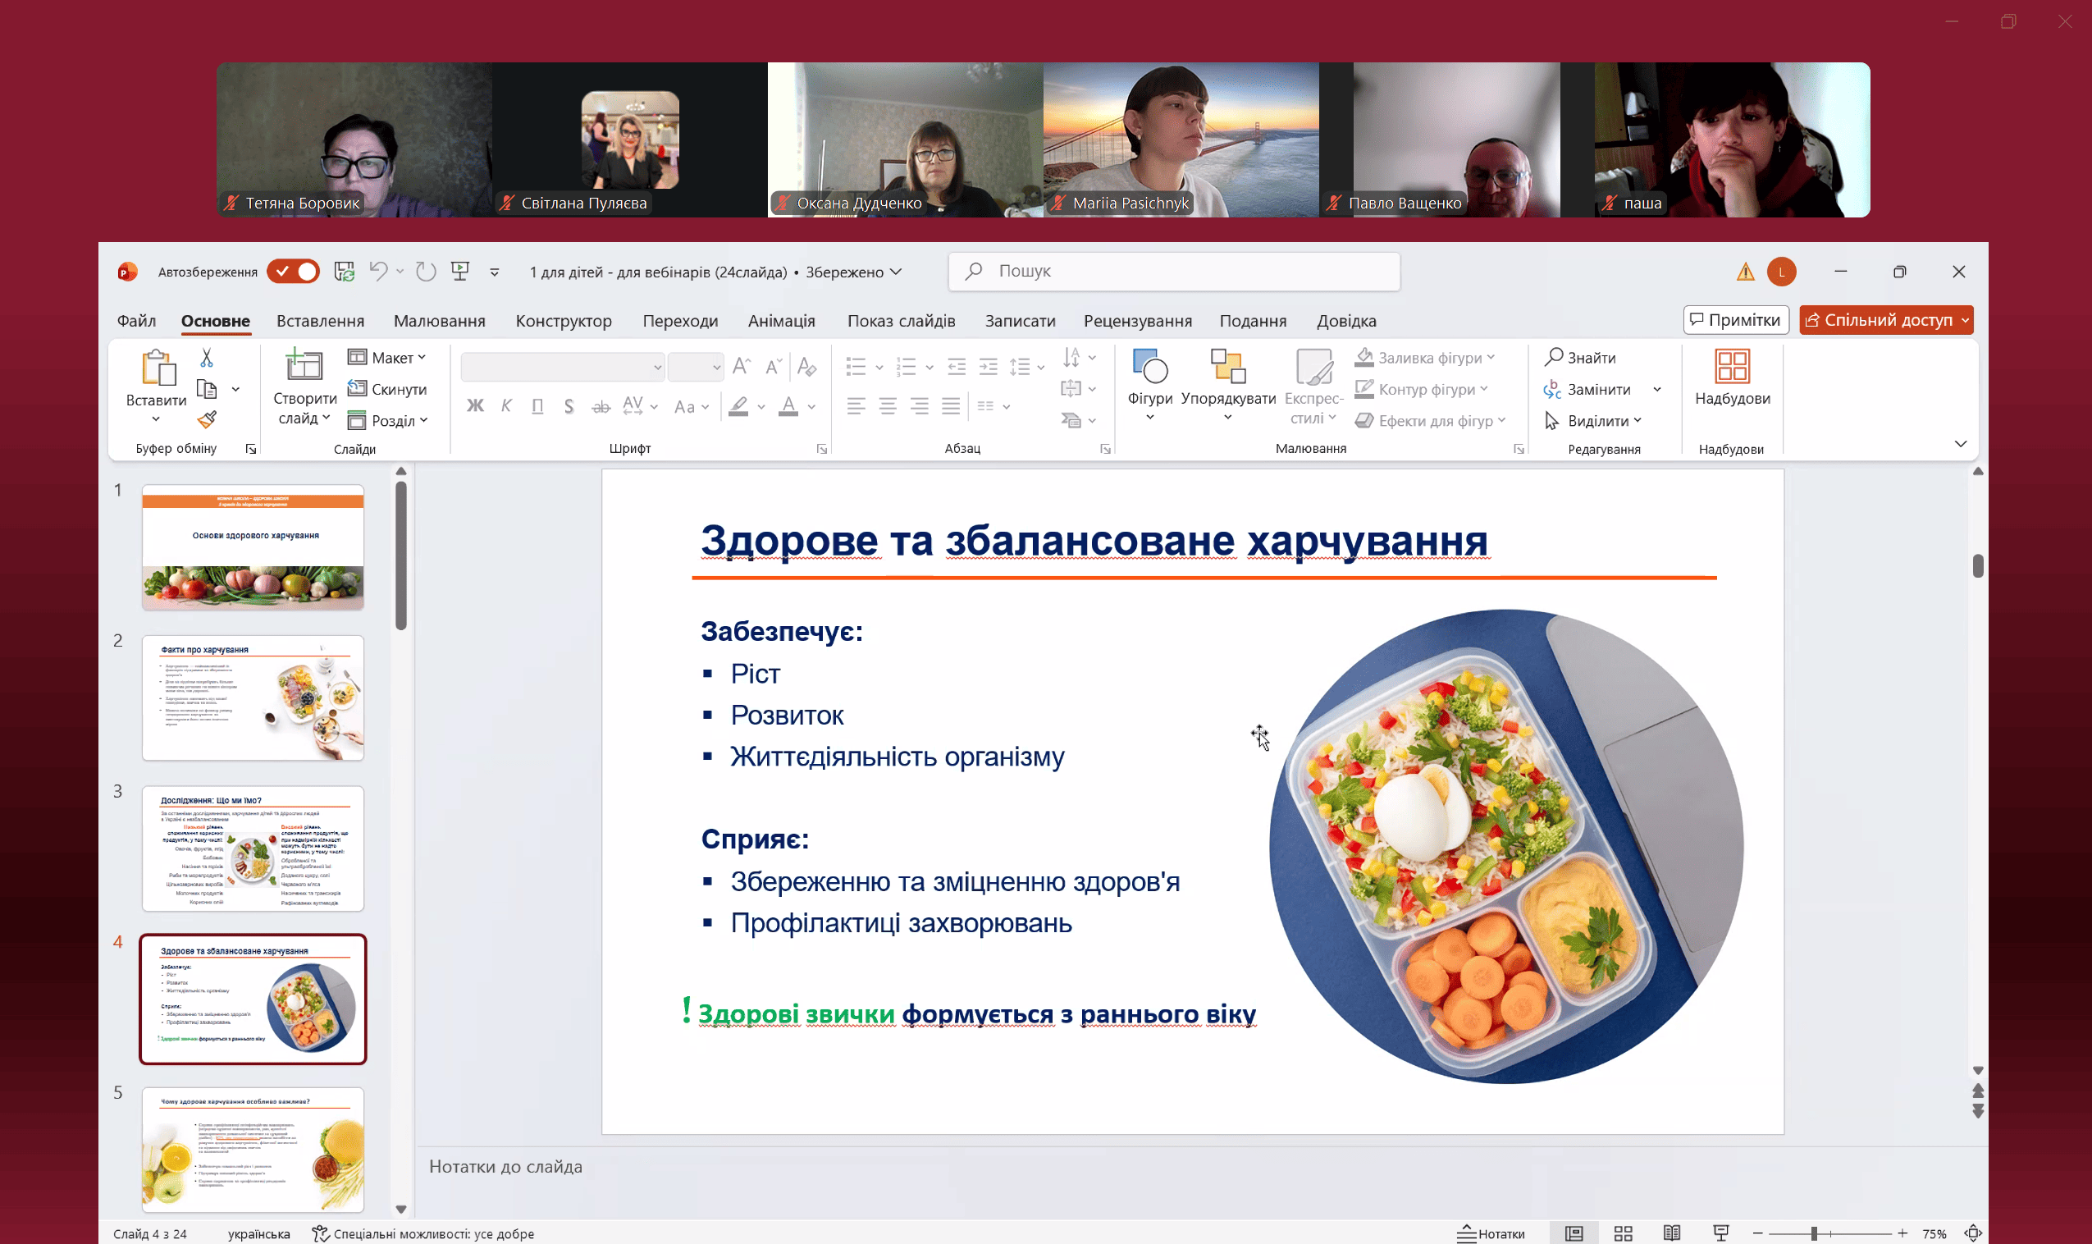Image resolution: width=2092 pixels, height=1244 pixels.
Task: Click the Undo arrow icon
Action: coord(378,272)
